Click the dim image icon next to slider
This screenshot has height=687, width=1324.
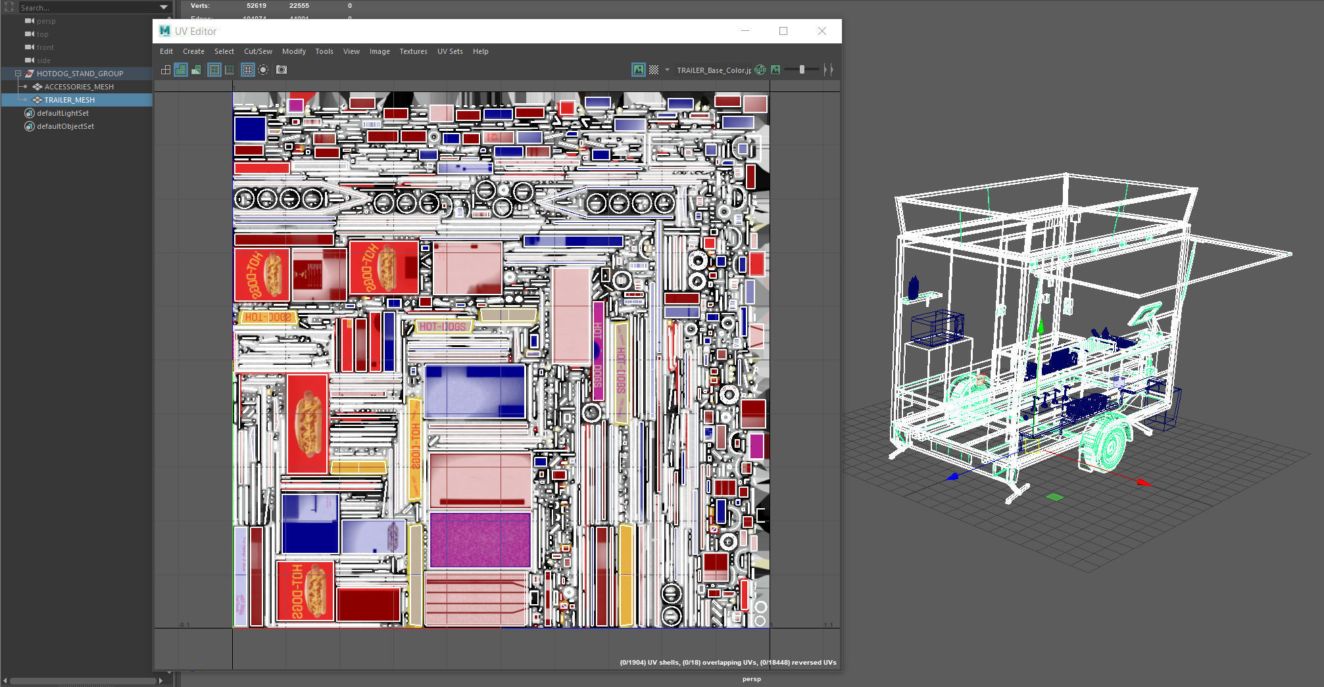pyautogui.click(x=775, y=70)
